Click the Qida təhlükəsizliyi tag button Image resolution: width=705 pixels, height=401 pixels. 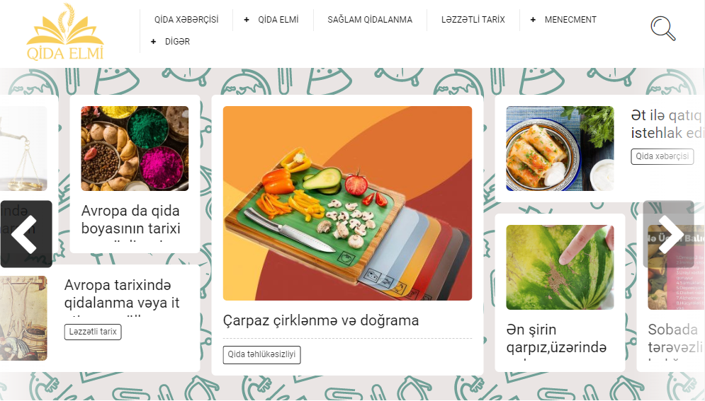[261, 354]
